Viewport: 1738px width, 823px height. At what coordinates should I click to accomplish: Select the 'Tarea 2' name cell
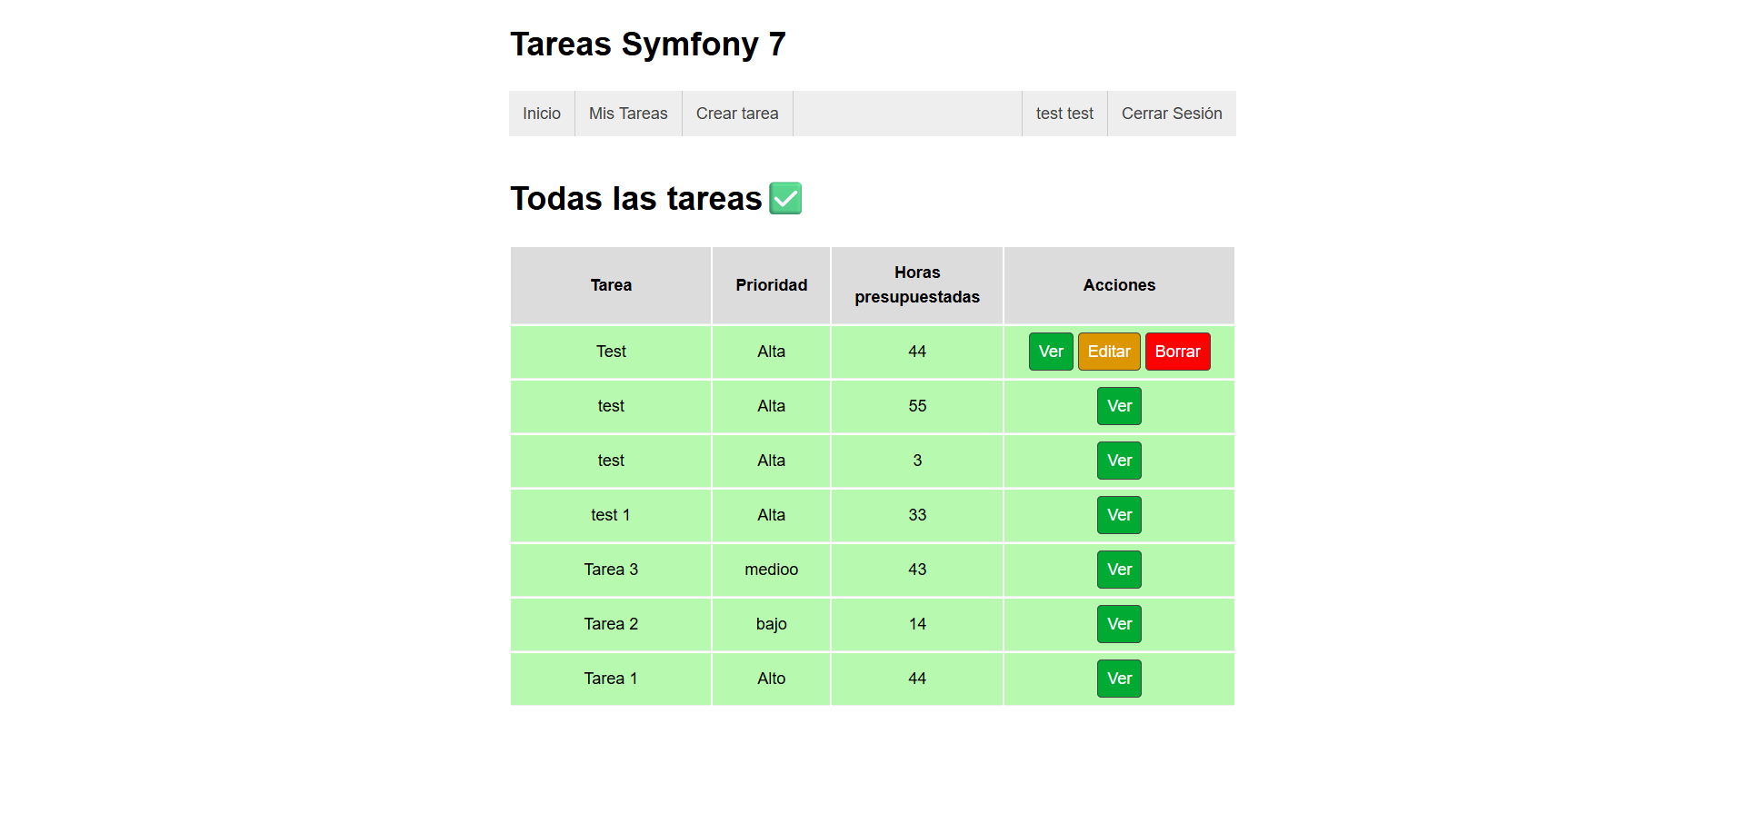click(611, 624)
